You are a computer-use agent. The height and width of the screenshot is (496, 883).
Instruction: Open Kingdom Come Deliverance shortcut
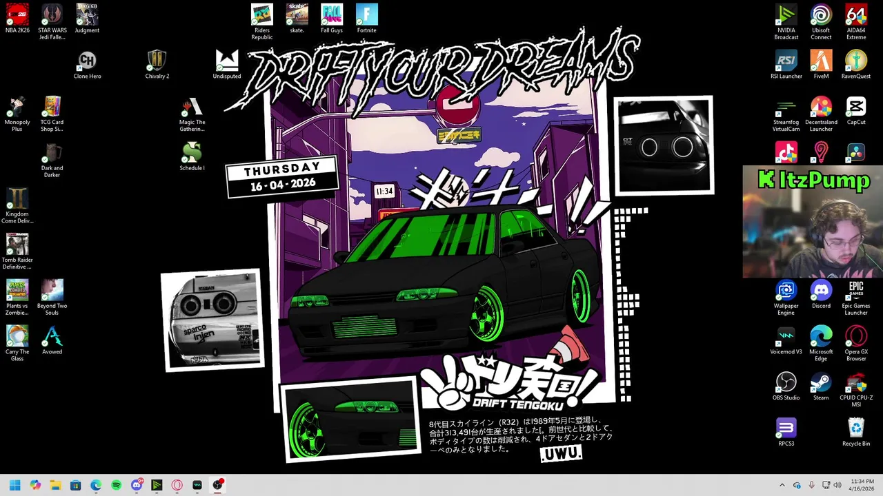coord(17,205)
